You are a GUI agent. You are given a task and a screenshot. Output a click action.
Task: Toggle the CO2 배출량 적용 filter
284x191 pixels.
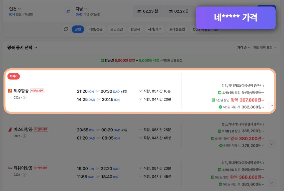pyautogui.click(x=205, y=29)
